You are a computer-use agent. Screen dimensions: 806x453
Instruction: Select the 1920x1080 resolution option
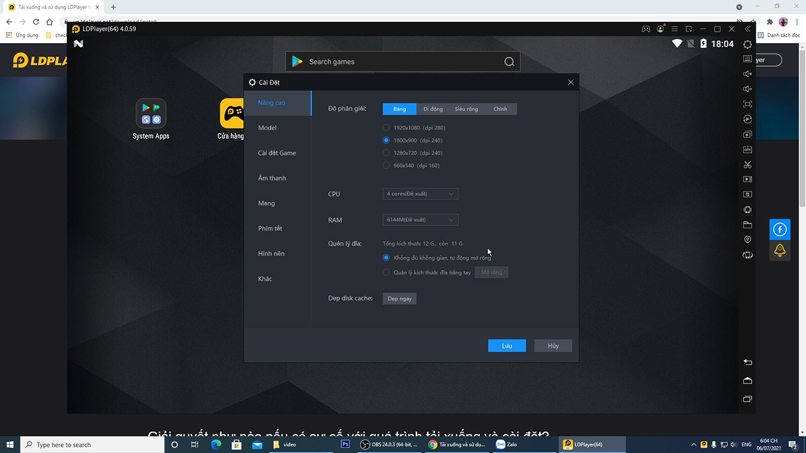click(386, 127)
